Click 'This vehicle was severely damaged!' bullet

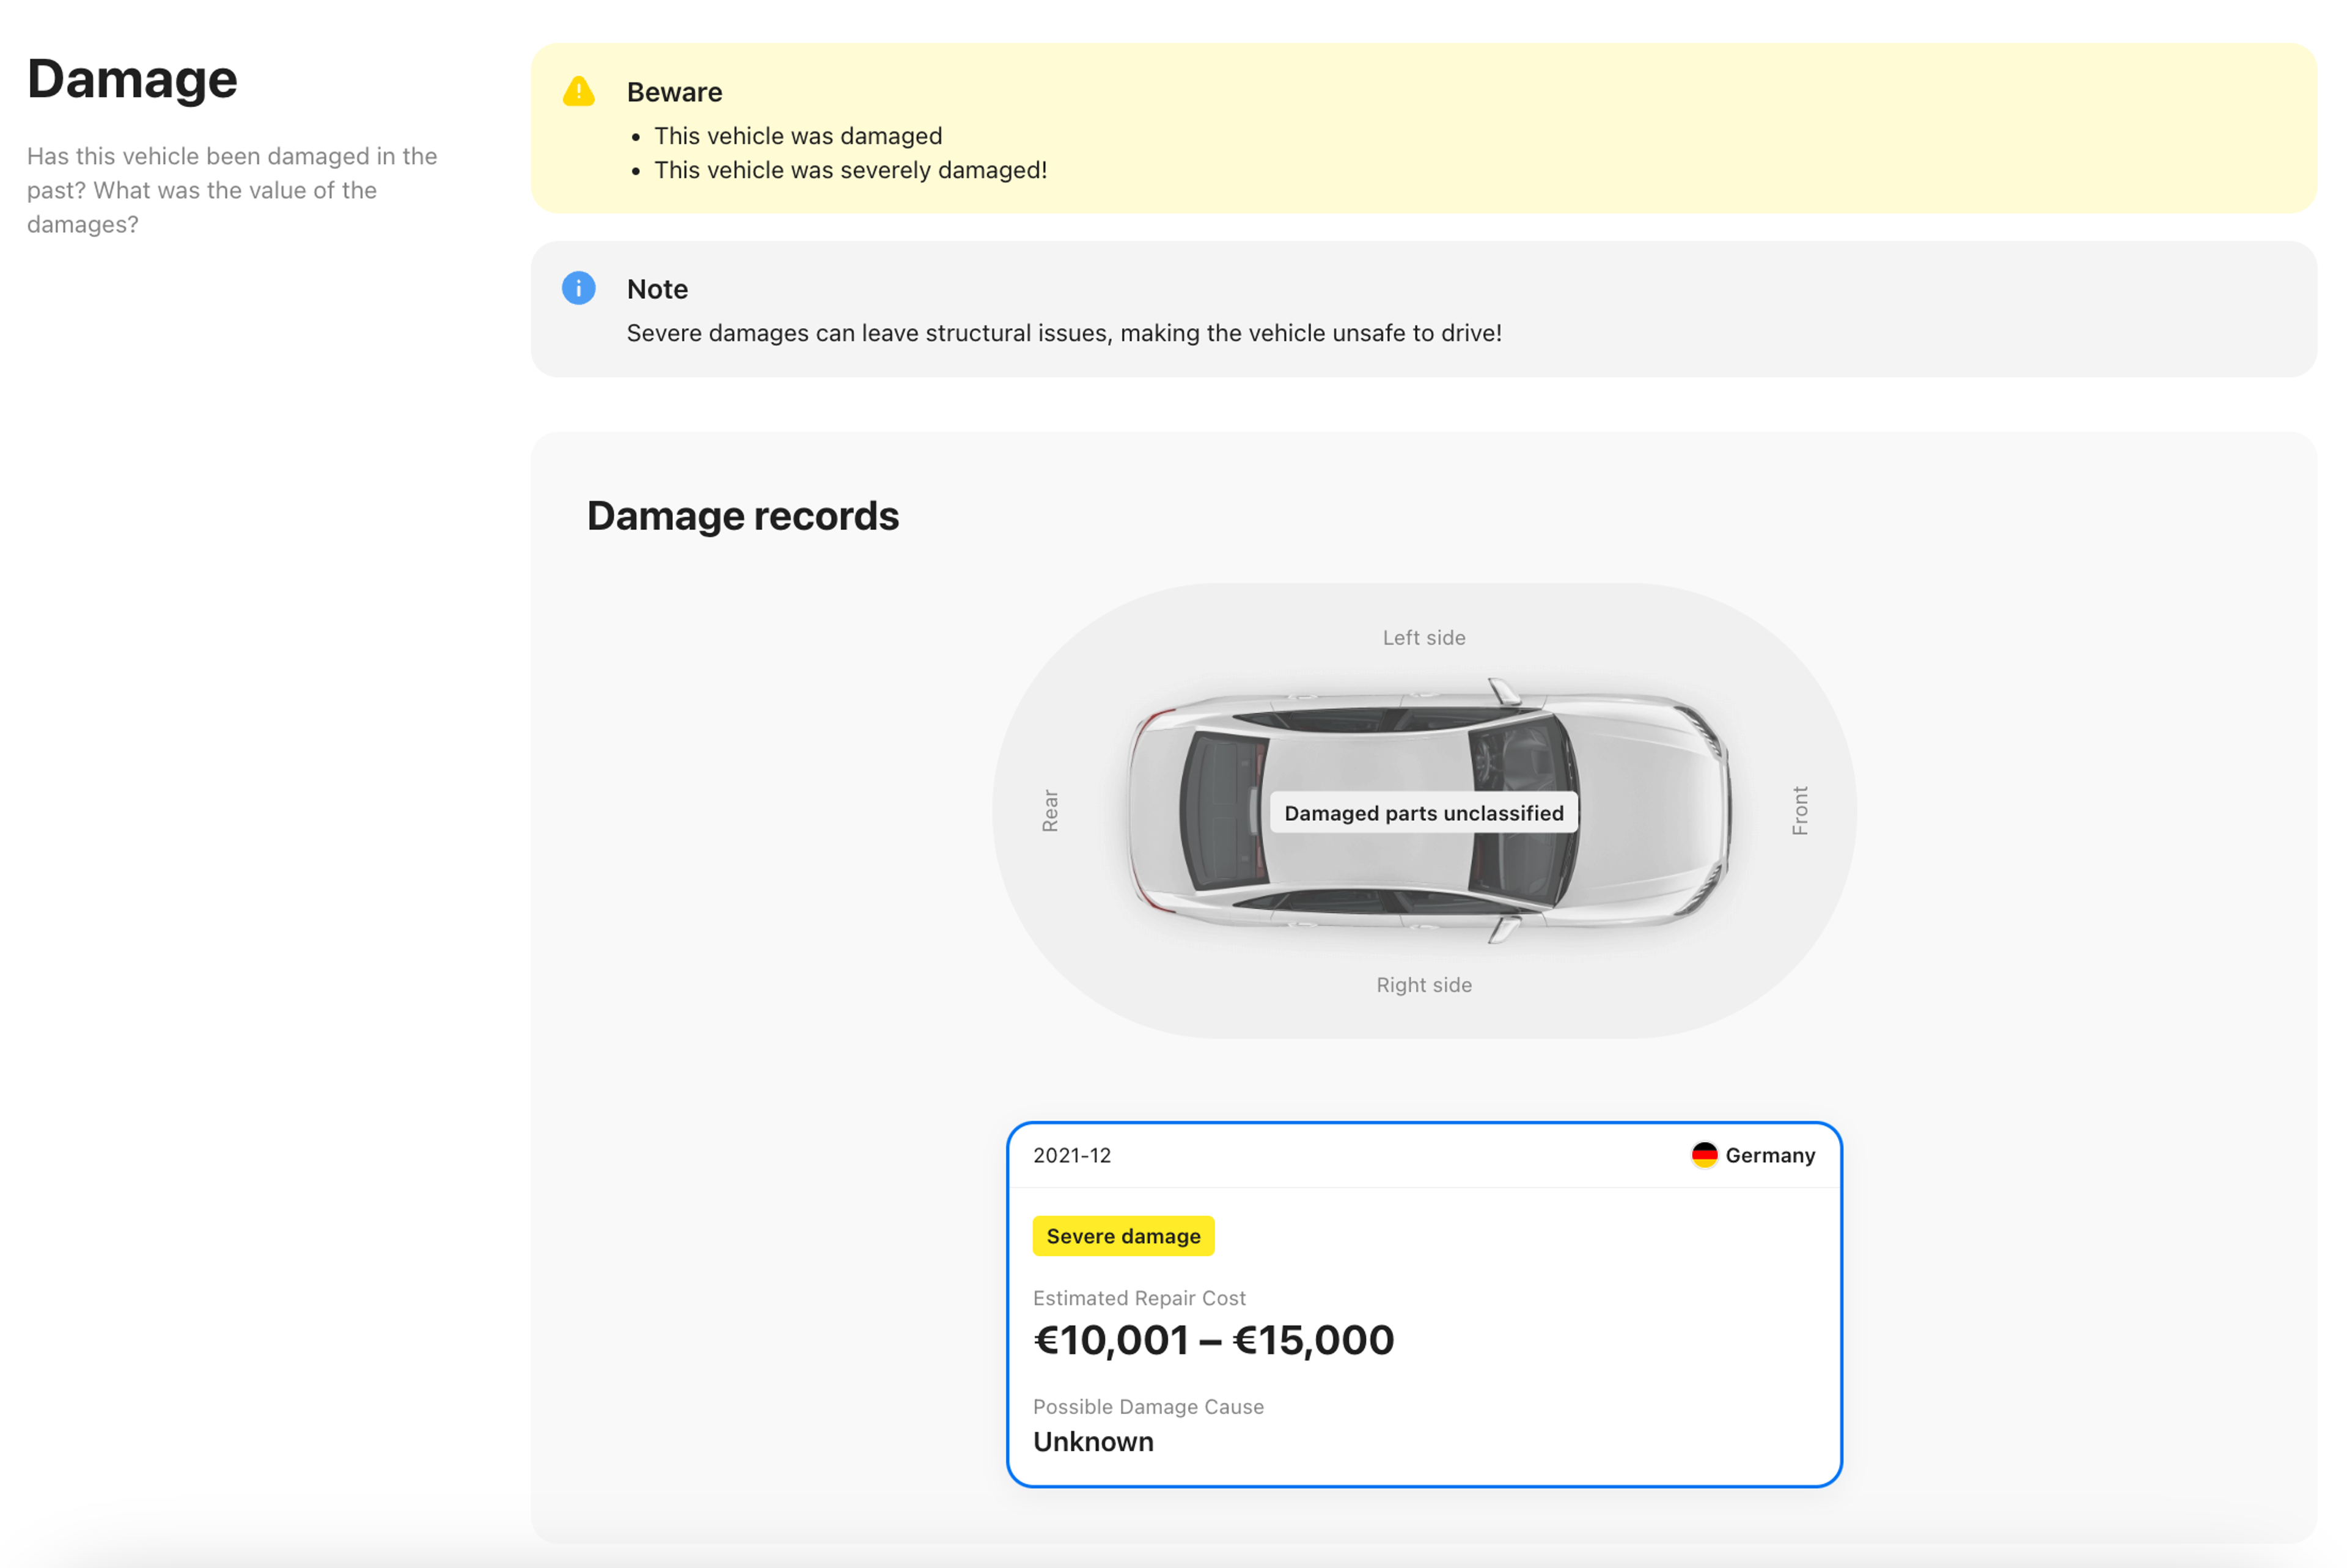(x=850, y=170)
